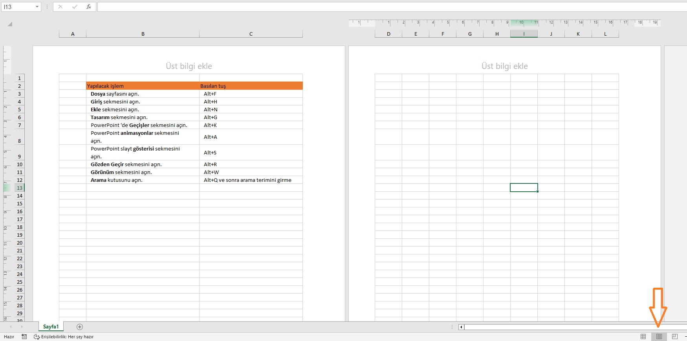Click the 'Görünüm sekmesini açın.' cell
Viewport: 687px width, 341px height.
click(143, 172)
